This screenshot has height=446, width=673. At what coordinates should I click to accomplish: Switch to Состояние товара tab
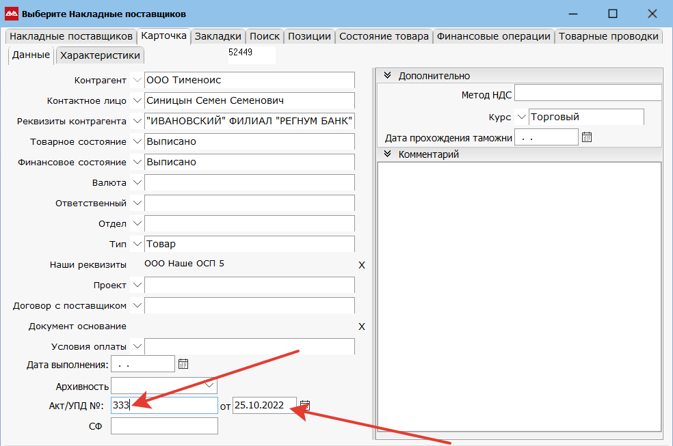coord(384,36)
